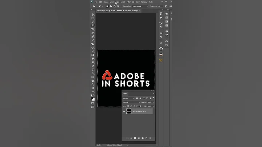Select the Eyedropper tool
The height and width of the screenshot is (147, 262).
click(x=93, y=33)
